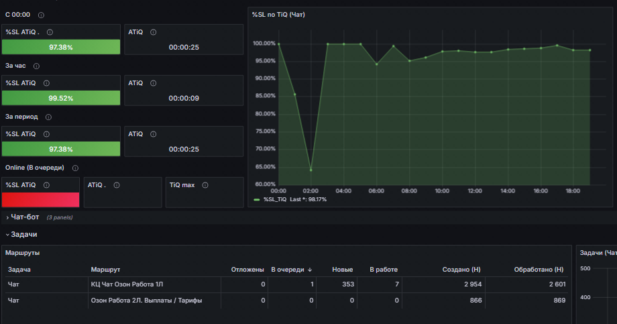The image size is (617, 324).
Task: Click info icon beside "За период" heading
Action: 48,117
